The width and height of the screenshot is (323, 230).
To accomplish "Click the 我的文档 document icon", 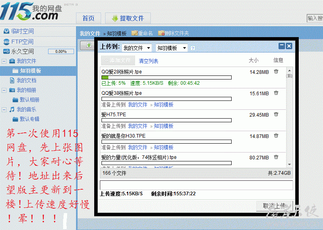I will coord(12,80).
